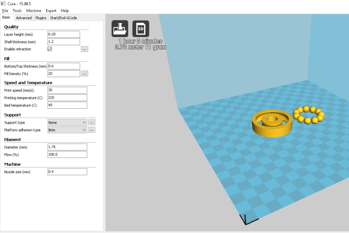
Task: Click the Fill section heading
Action: 7,58
